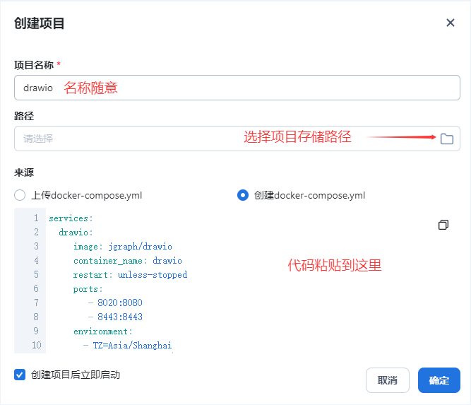The height and width of the screenshot is (405, 471).
Task: Open the 路径 selector showing 请选择
Action: (x=226, y=139)
